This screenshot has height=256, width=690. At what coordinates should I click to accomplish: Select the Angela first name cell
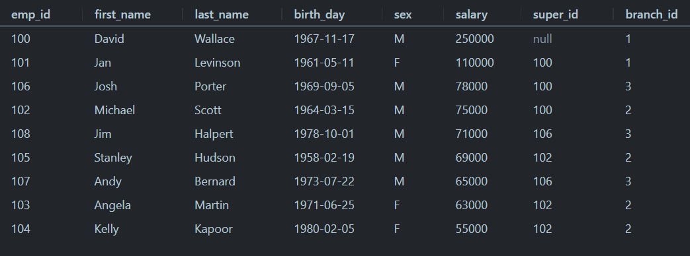[x=112, y=205]
